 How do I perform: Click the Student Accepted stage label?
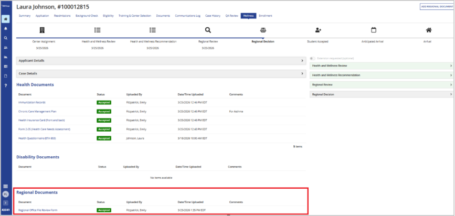318,41
